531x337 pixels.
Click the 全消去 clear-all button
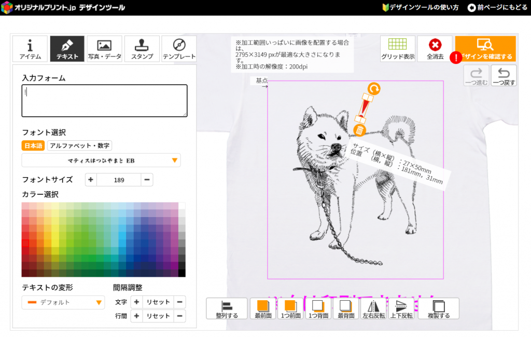tap(435, 48)
